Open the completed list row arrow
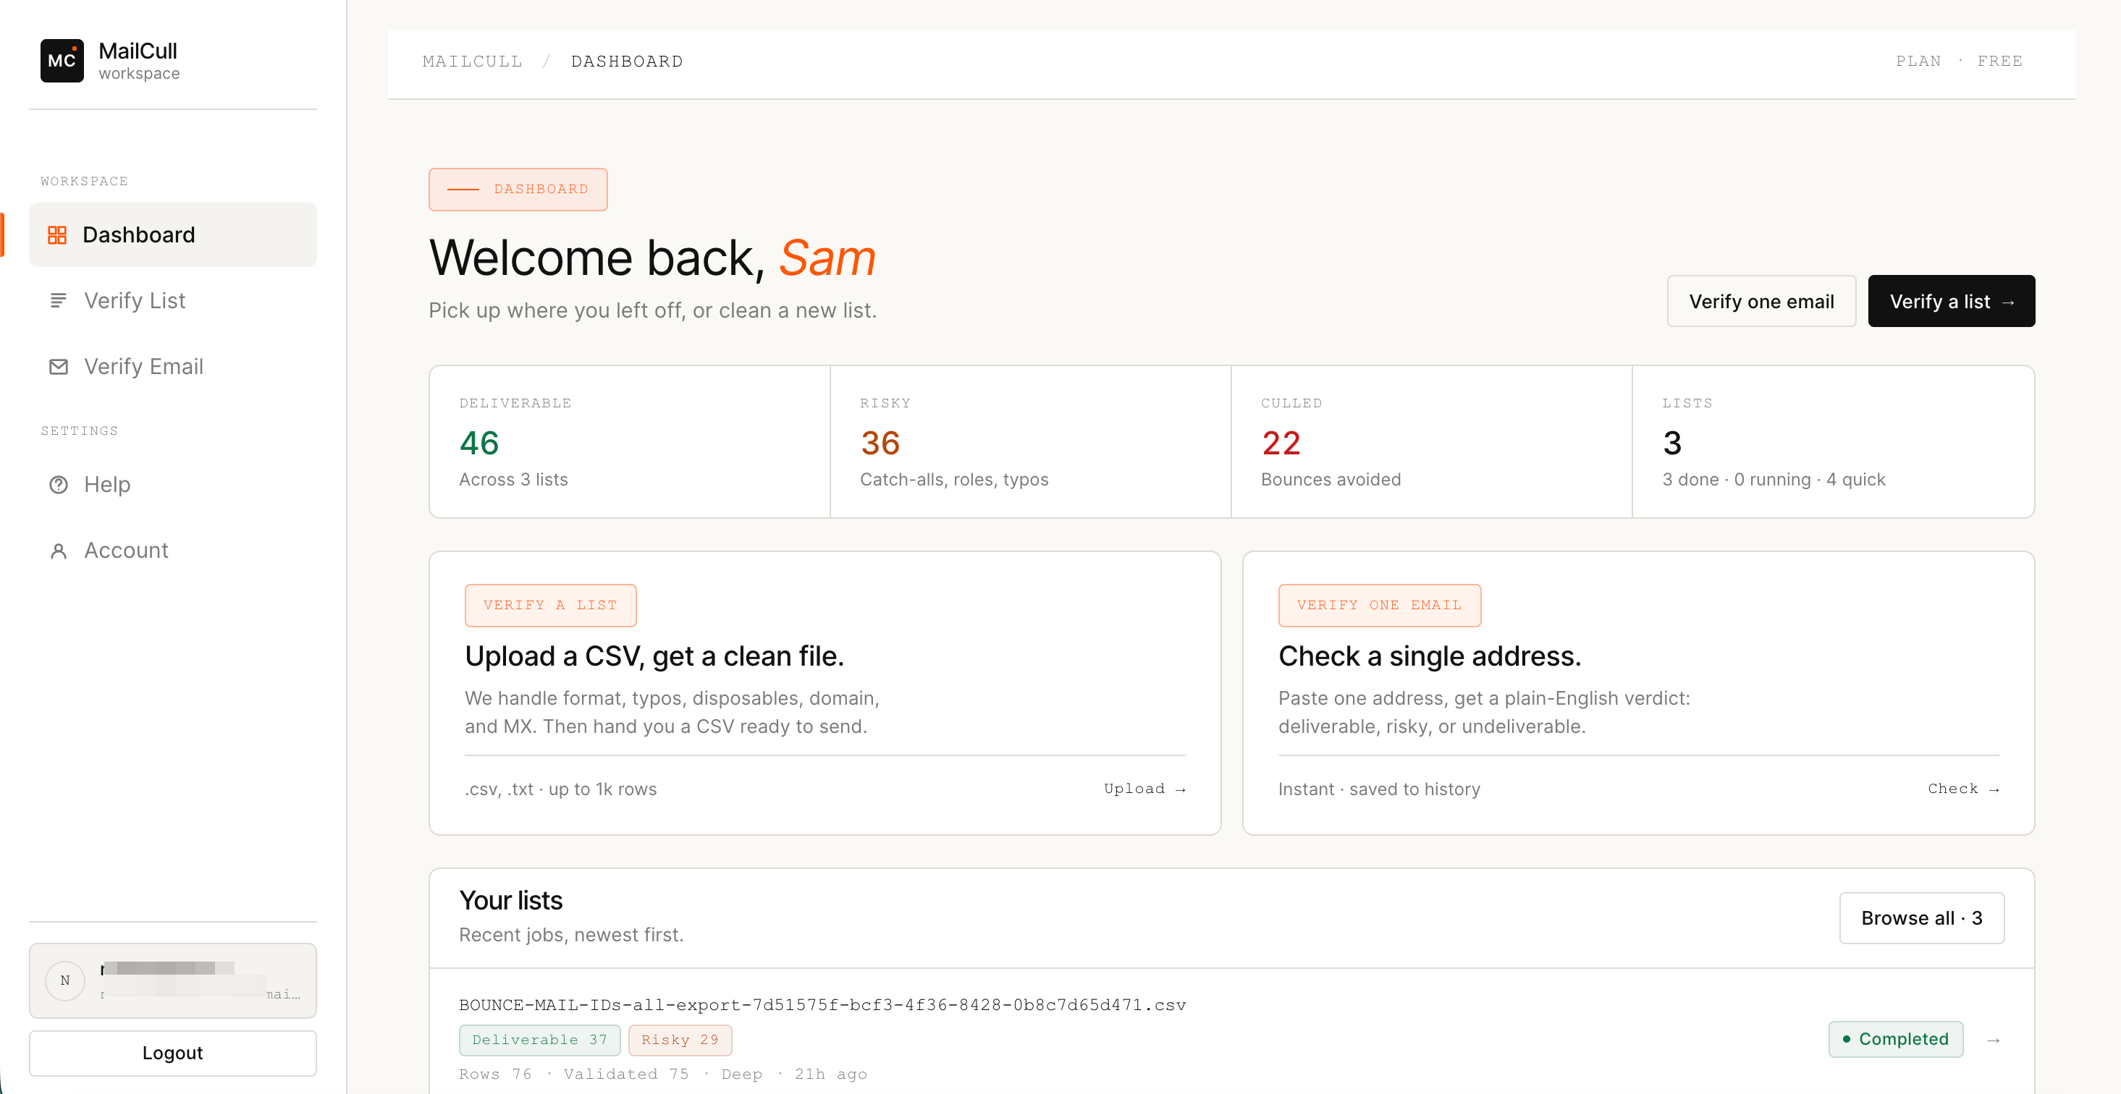The width and height of the screenshot is (2121, 1094). point(1993,1040)
